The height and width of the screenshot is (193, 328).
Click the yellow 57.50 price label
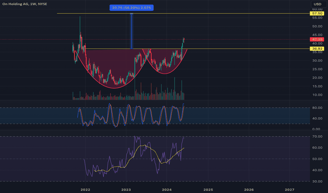pos(317,13)
